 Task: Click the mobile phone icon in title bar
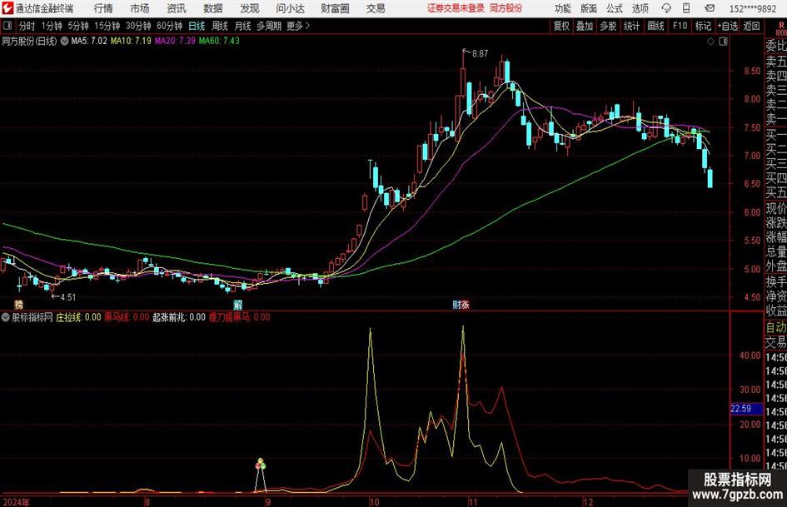tap(686, 8)
